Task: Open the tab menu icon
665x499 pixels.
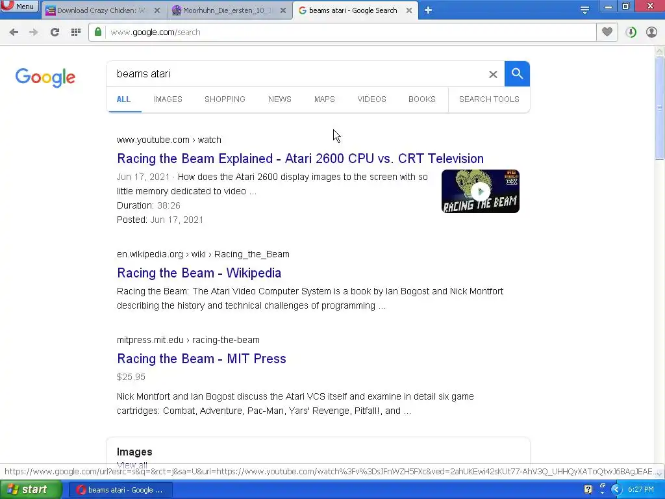Action: 584,10
